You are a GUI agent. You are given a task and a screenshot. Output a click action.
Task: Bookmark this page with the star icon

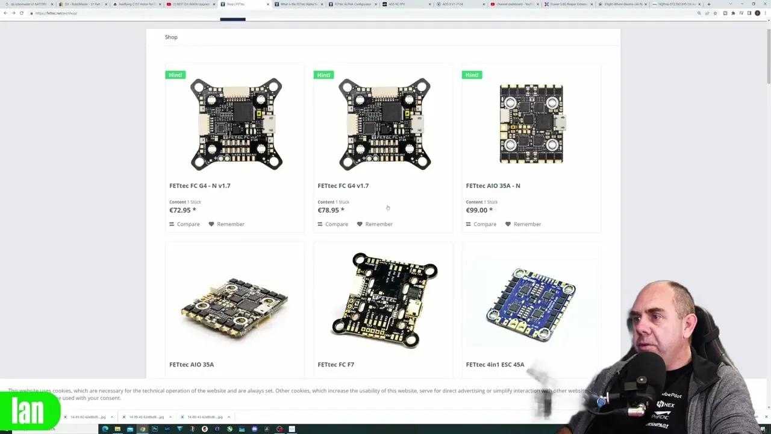pyautogui.click(x=715, y=13)
